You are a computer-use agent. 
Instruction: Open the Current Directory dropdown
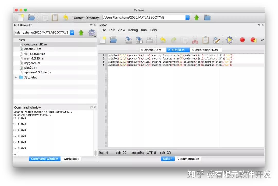187,18
